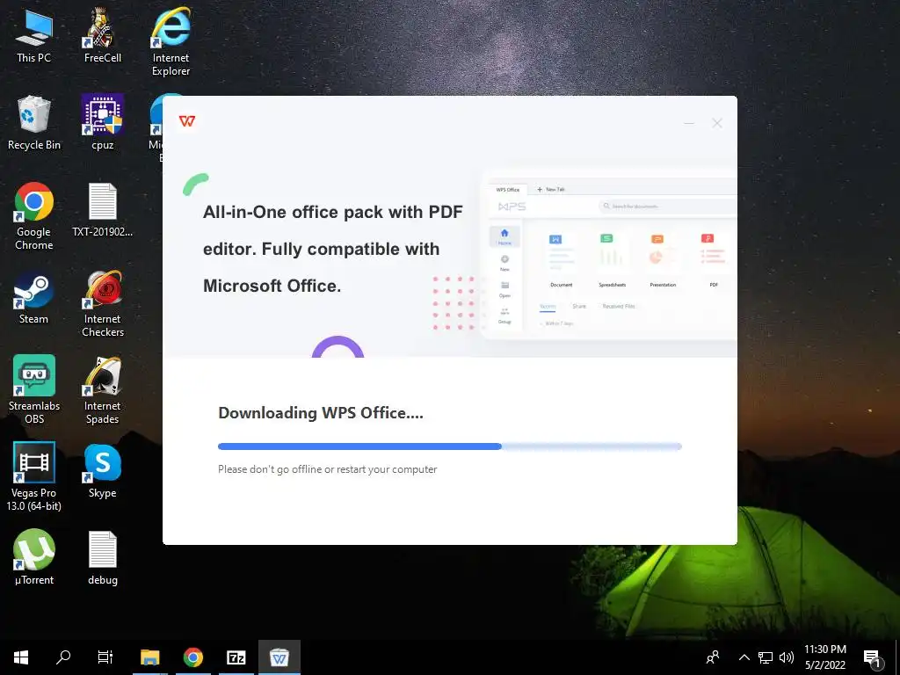Open network status tray icon
Screen dimensions: 900x675
(x=766, y=657)
